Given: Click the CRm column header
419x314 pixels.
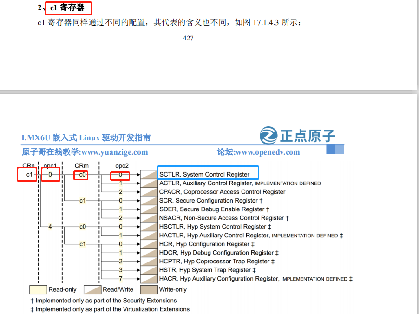Looking at the screenshot, I should pyautogui.click(x=81, y=166).
